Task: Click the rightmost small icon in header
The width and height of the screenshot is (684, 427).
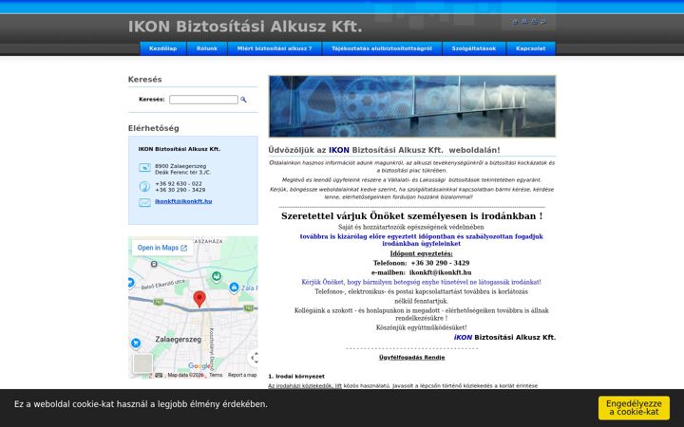Action: (x=543, y=21)
